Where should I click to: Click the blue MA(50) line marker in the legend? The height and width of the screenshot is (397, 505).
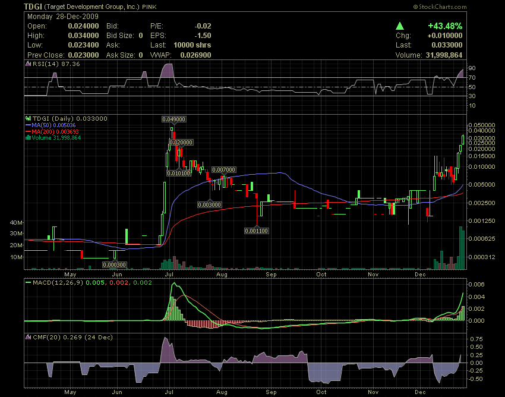point(28,125)
